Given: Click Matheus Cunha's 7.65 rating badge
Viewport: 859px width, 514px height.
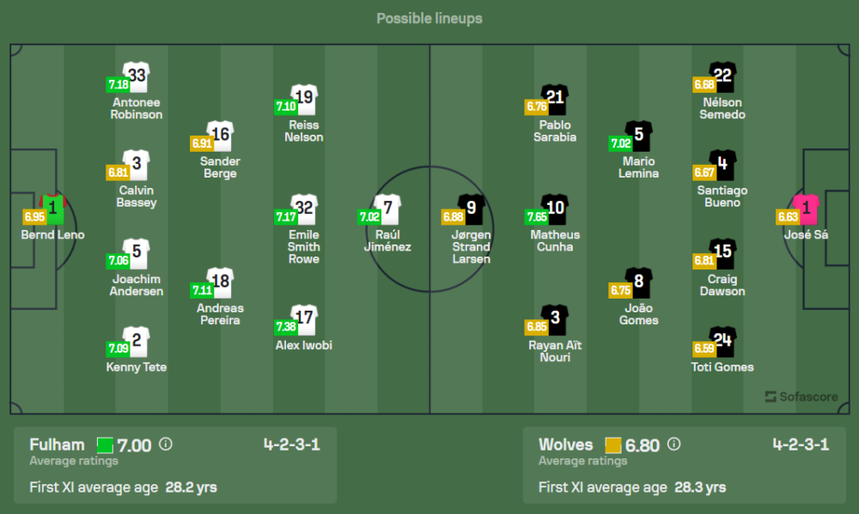Looking at the screenshot, I should click(539, 217).
